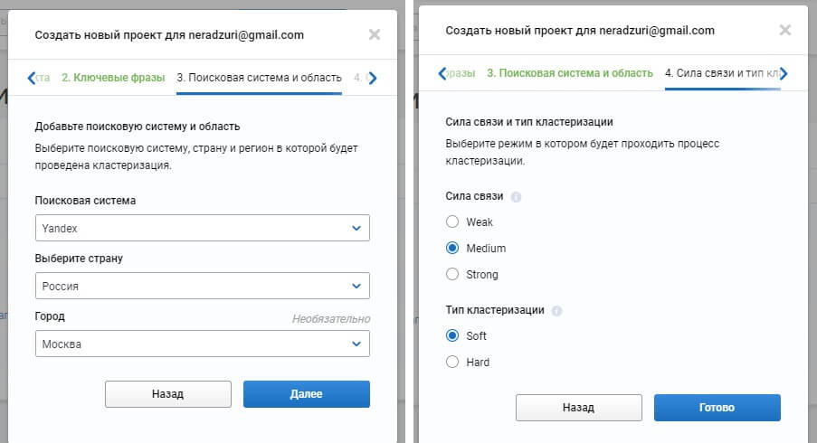Viewport: 817px width, 443px height.
Task: Close the dialog with the Готово button
Action: [x=785, y=30]
